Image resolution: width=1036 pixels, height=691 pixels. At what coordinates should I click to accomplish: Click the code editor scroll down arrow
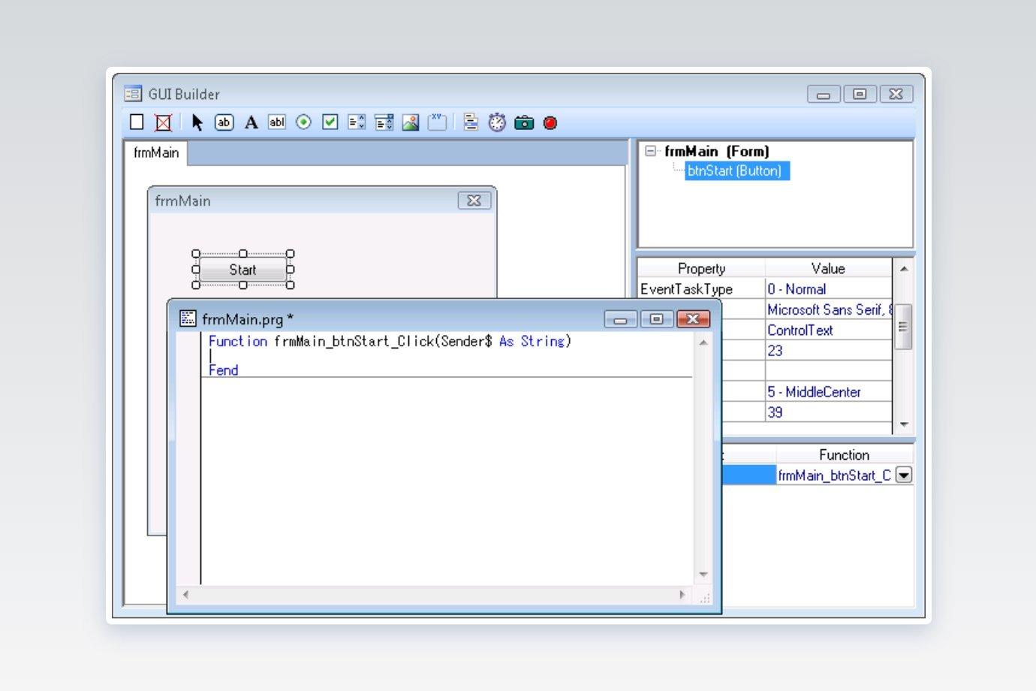pyautogui.click(x=703, y=575)
